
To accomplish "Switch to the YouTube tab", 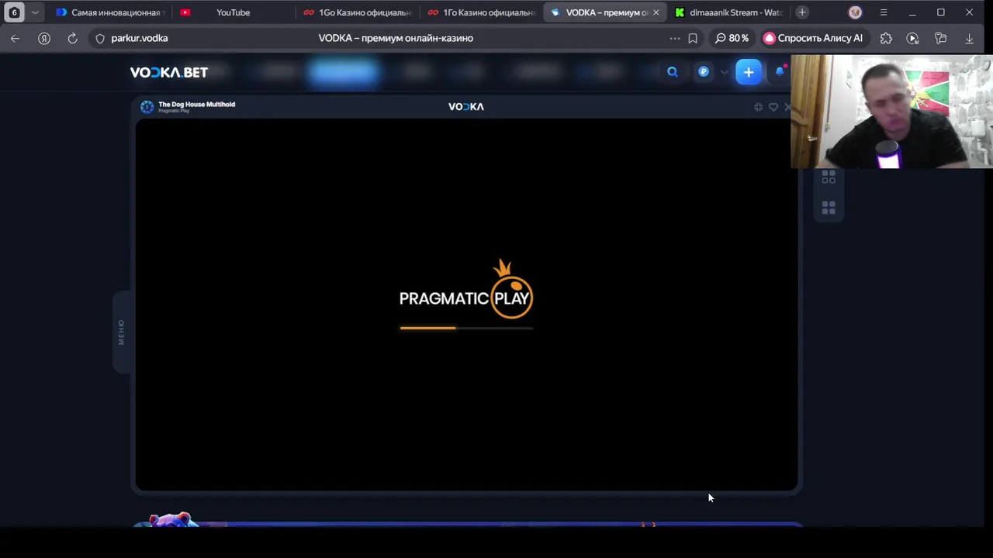I will [233, 12].
